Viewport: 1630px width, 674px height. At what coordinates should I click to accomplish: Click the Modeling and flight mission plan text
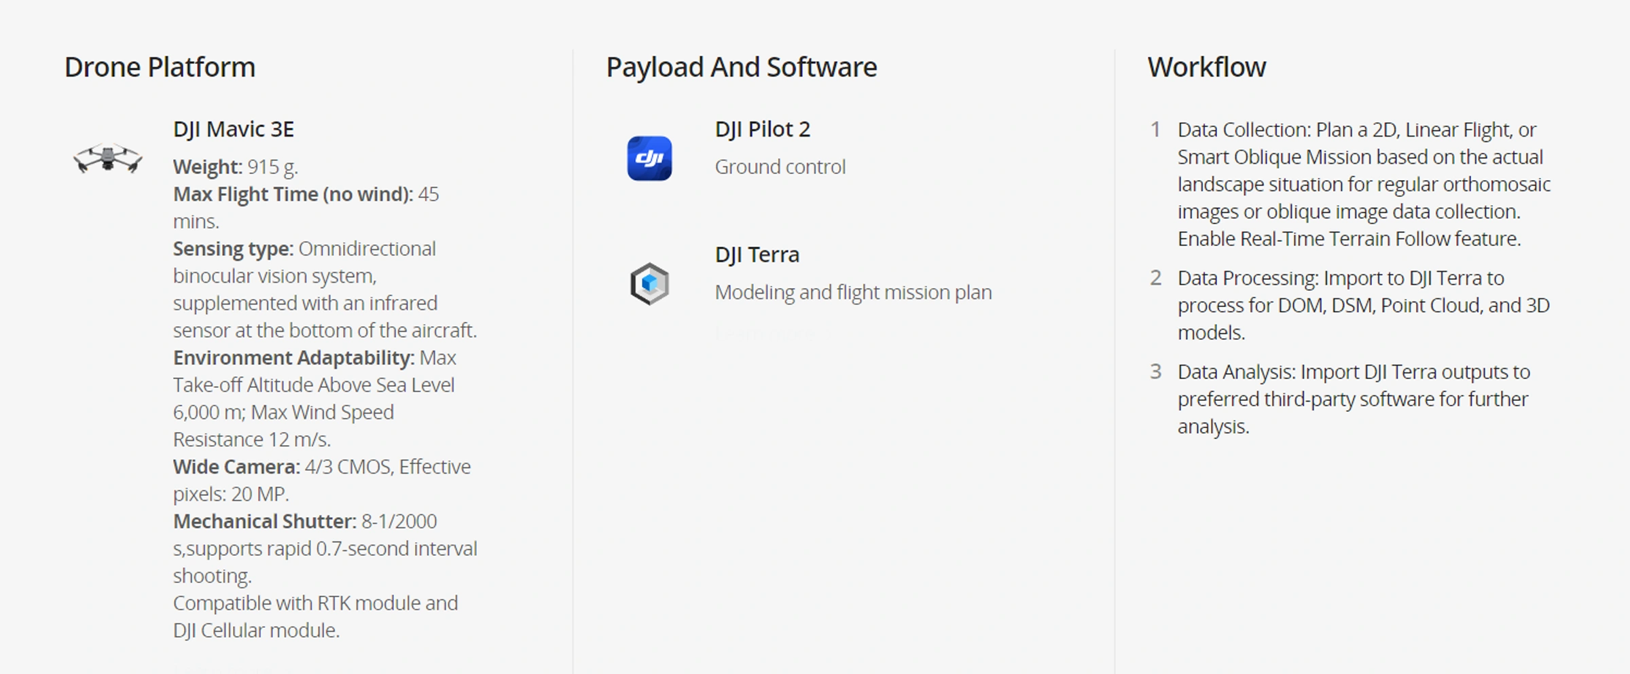coord(853,292)
